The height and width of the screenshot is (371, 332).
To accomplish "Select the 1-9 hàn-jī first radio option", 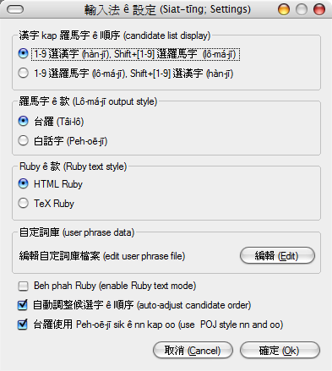I will 23,53.
